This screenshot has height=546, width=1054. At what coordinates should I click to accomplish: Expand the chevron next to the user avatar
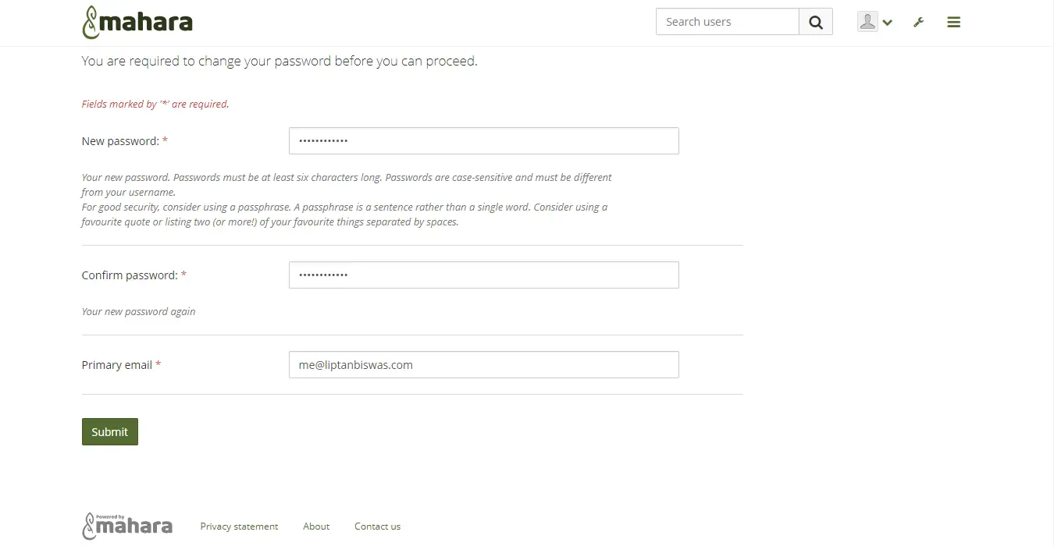pyautogui.click(x=887, y=23)
